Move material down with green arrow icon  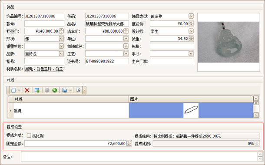[54, 90]
